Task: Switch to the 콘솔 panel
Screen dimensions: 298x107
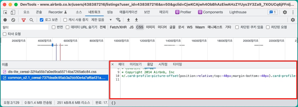Action: [x=39, y=12]
